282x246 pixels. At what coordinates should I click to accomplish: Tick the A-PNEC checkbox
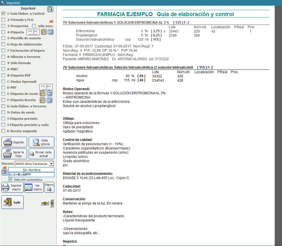click(x=3, y=69)
